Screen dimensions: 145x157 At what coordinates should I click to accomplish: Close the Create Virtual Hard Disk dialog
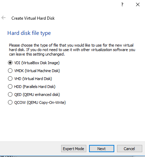coord(138,4)
